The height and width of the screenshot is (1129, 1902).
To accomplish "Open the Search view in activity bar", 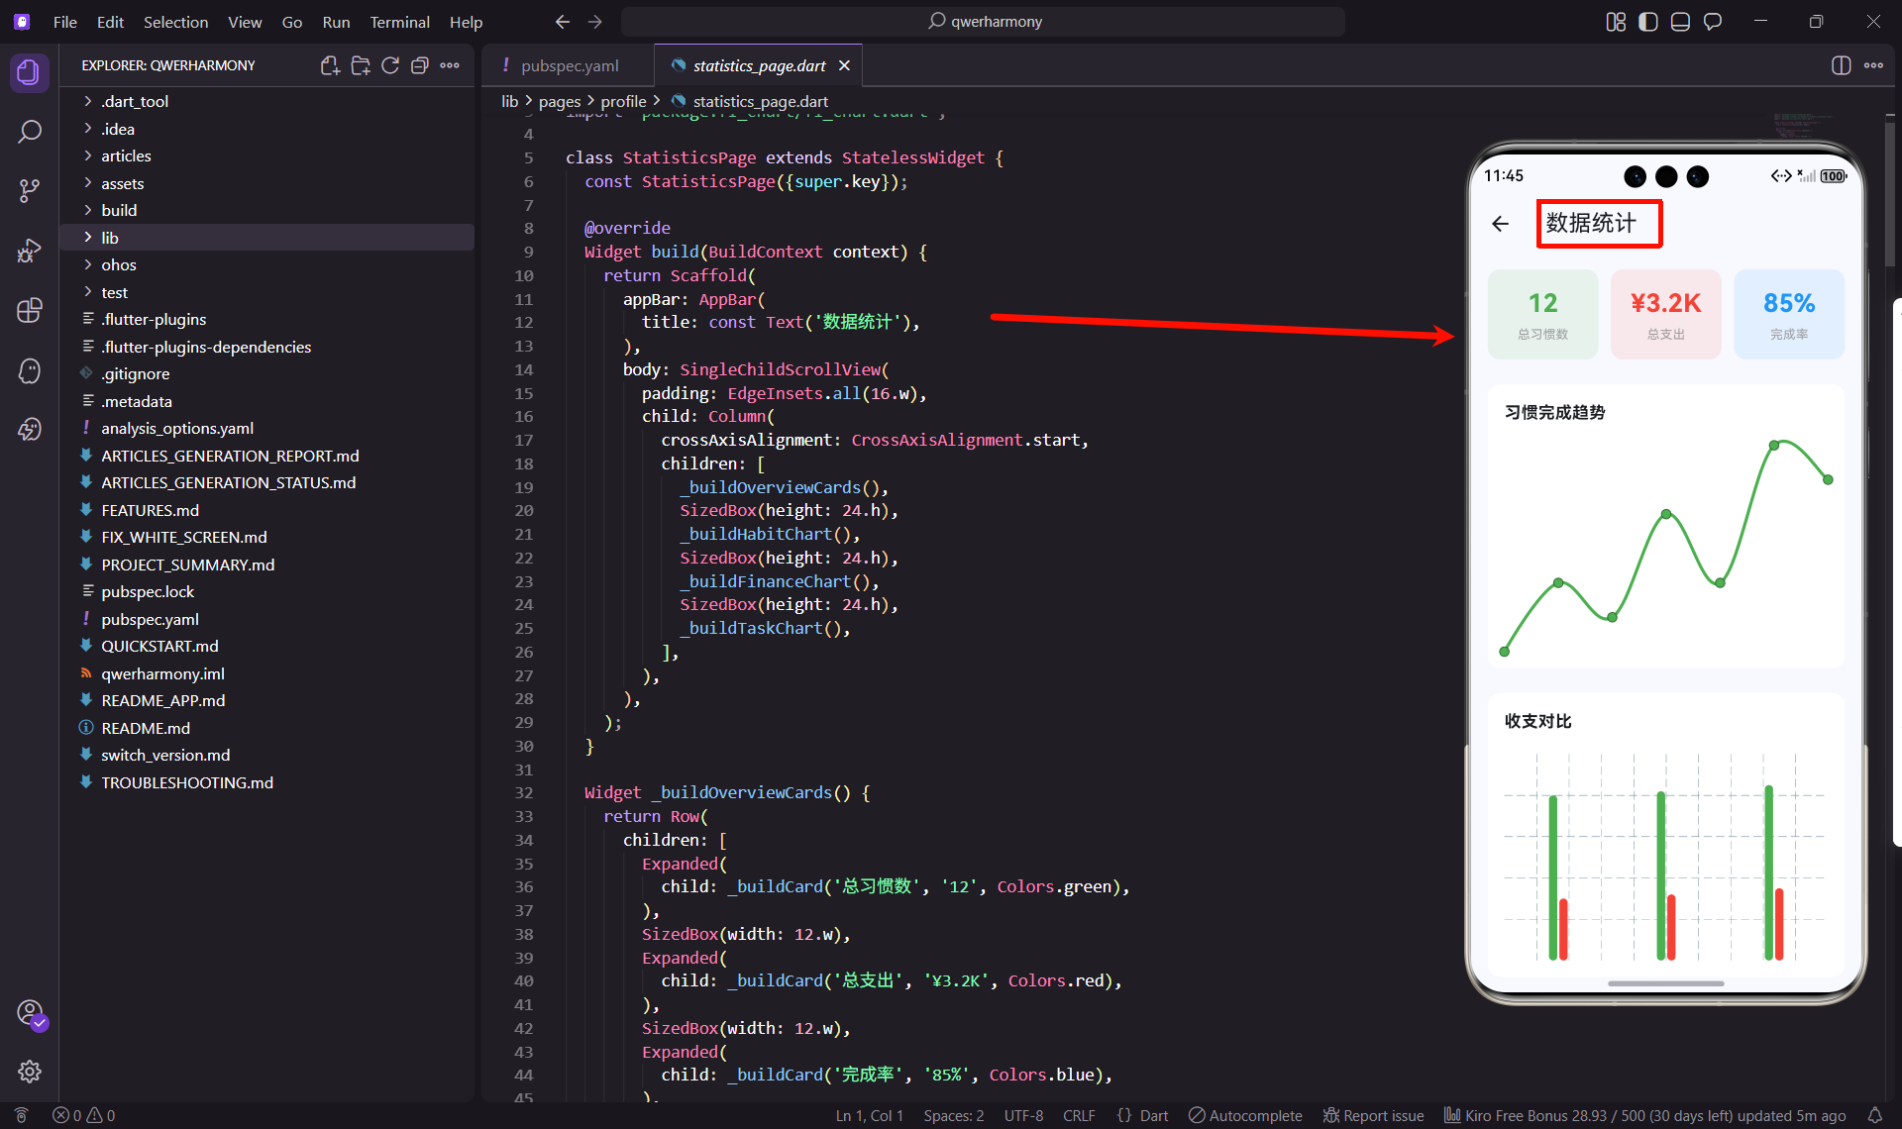I will pos(30,132).
